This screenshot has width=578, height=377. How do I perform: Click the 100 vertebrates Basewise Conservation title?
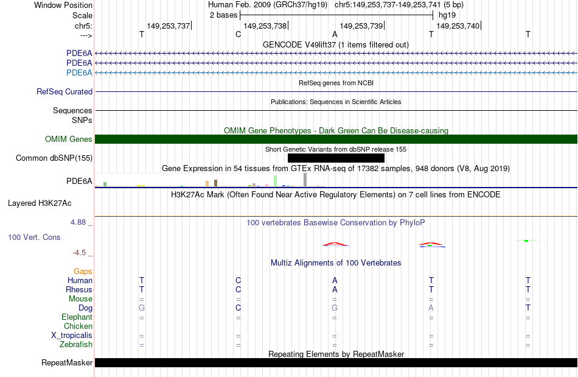336,223
